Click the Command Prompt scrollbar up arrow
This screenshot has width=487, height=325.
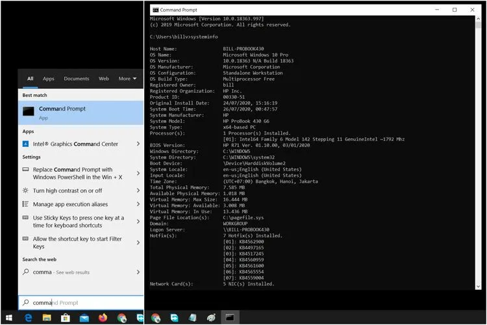pos(478,19)
